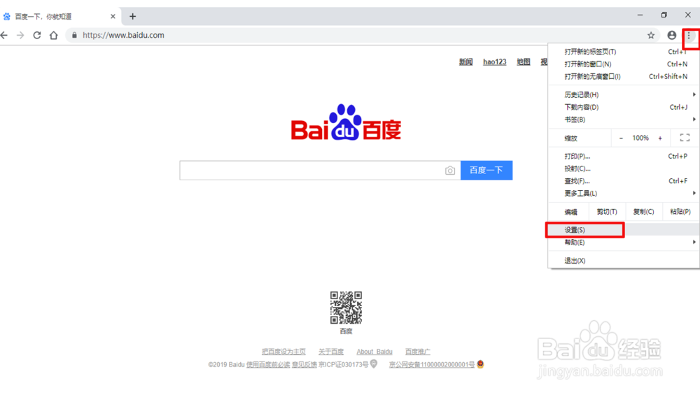Click the 100% zoom level value
Image resolution: width=700 pixels, height=395 pixels.
coord(640,138)
